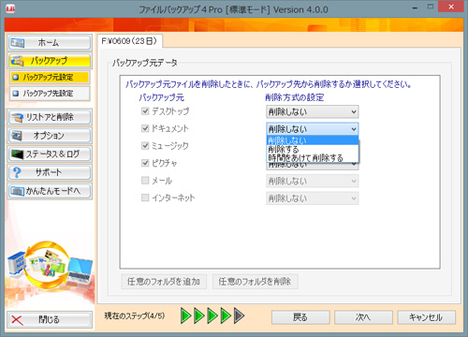
Task: Choose 削除しない in open dropdown list
Action: pos(313,140)
